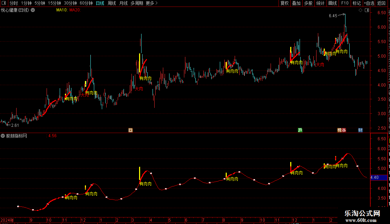
Task: Click the square info marker on date axis
Action: [x=130, y=130]
